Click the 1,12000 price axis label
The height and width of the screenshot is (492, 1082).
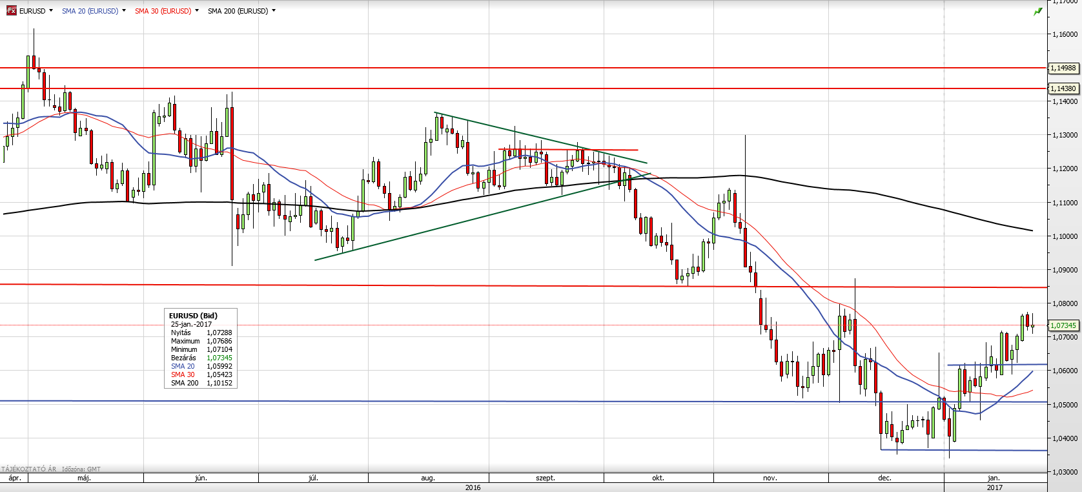click(x=1065, y=169)
